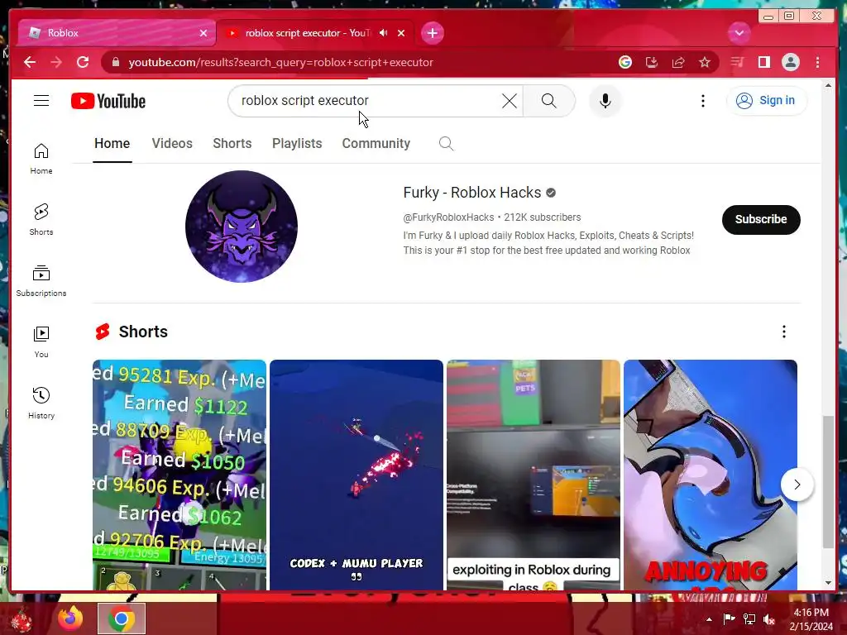Click the Sign in button
The image size is (847, 635).
pos(767,100)
